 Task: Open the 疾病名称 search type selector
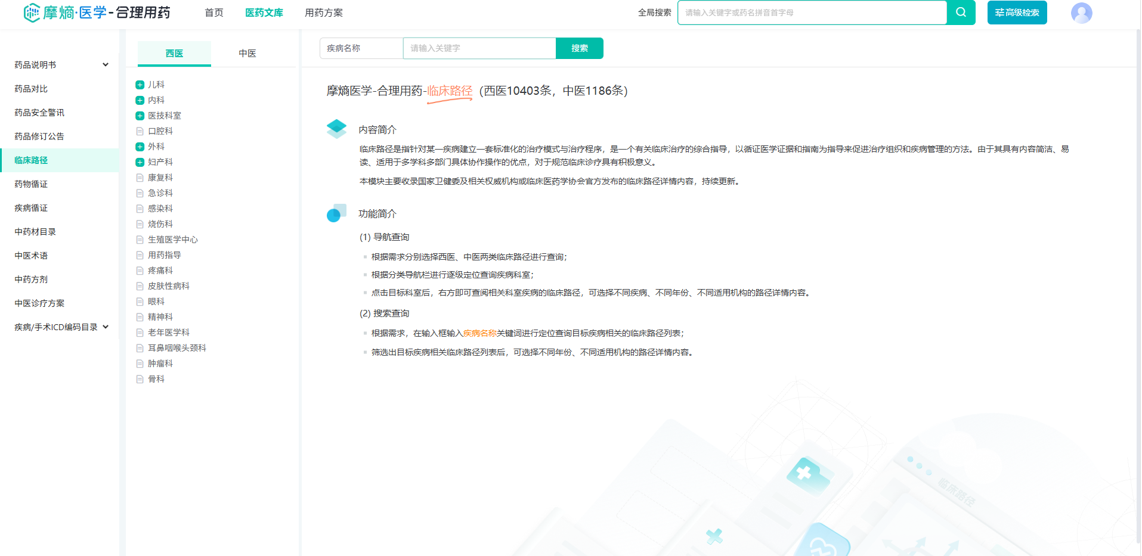pyautogui.click(x=361, y=48)
